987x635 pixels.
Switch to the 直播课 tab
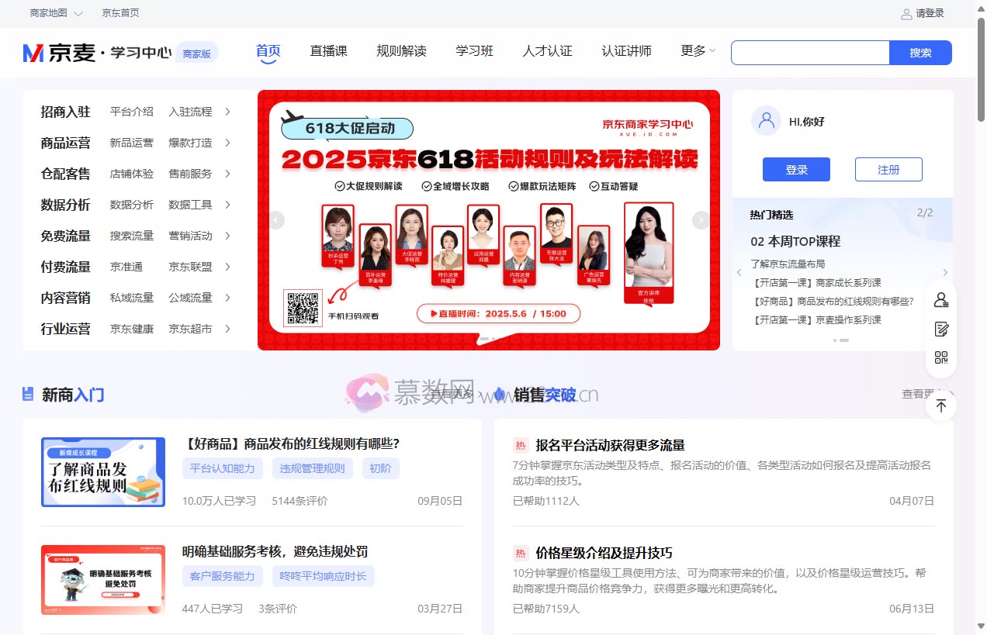coord(328,50)
